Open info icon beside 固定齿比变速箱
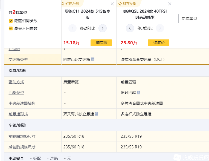 (x=93, y=59)
